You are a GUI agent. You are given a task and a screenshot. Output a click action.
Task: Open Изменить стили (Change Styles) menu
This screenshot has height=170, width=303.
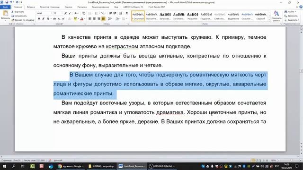(276, 16)
